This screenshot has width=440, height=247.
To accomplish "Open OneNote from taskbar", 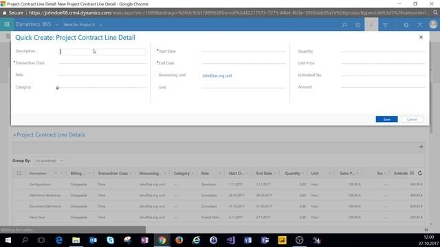I will pos(145,240).
